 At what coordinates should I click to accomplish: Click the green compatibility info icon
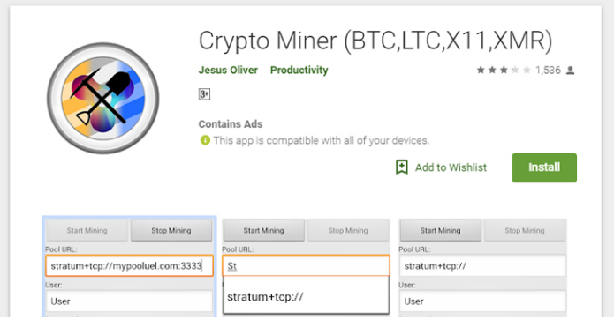pos(205,140)
